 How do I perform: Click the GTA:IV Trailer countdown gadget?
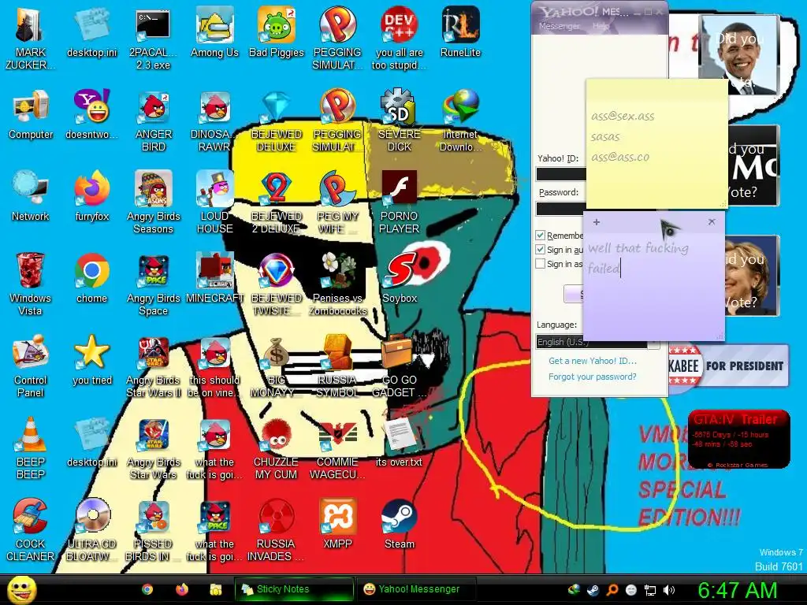coord(738,440)
